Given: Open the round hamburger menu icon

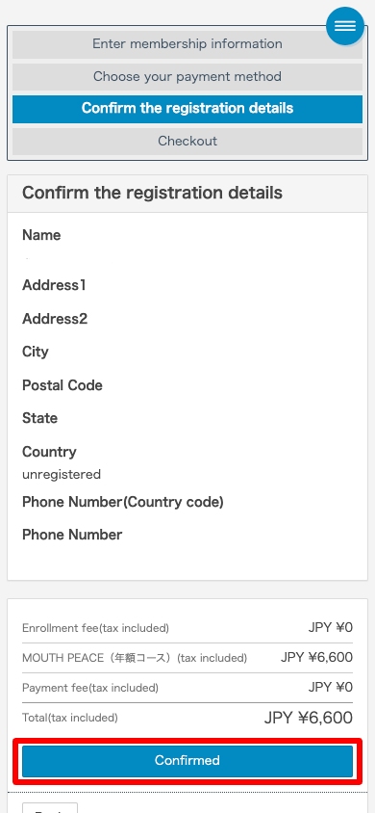Looking at the screenshot, I should click(x=345, y=26).
